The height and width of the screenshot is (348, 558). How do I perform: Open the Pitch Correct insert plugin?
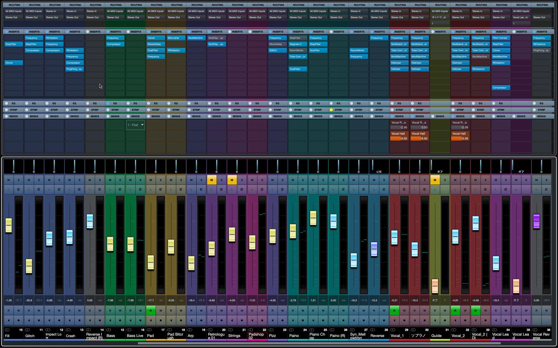pos(501,38)
